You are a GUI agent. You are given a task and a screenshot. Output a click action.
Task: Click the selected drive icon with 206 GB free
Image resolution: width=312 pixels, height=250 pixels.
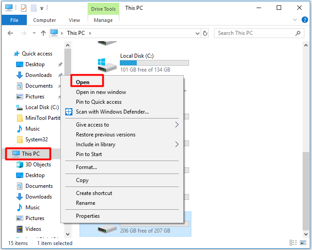pos(107,229)
